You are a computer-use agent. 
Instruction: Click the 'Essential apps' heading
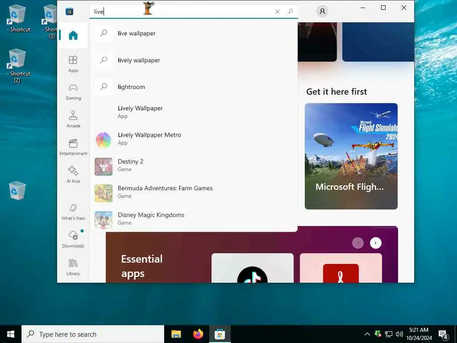click(x=142, y=266)
